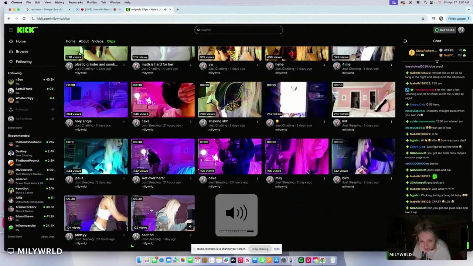Click the channel avatar beside 'prettyy' clip

coord(69,237)
